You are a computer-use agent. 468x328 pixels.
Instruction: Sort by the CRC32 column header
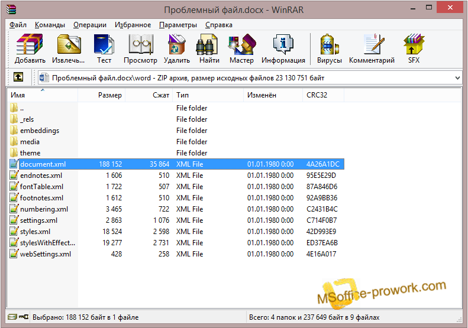tap(323, 95)
